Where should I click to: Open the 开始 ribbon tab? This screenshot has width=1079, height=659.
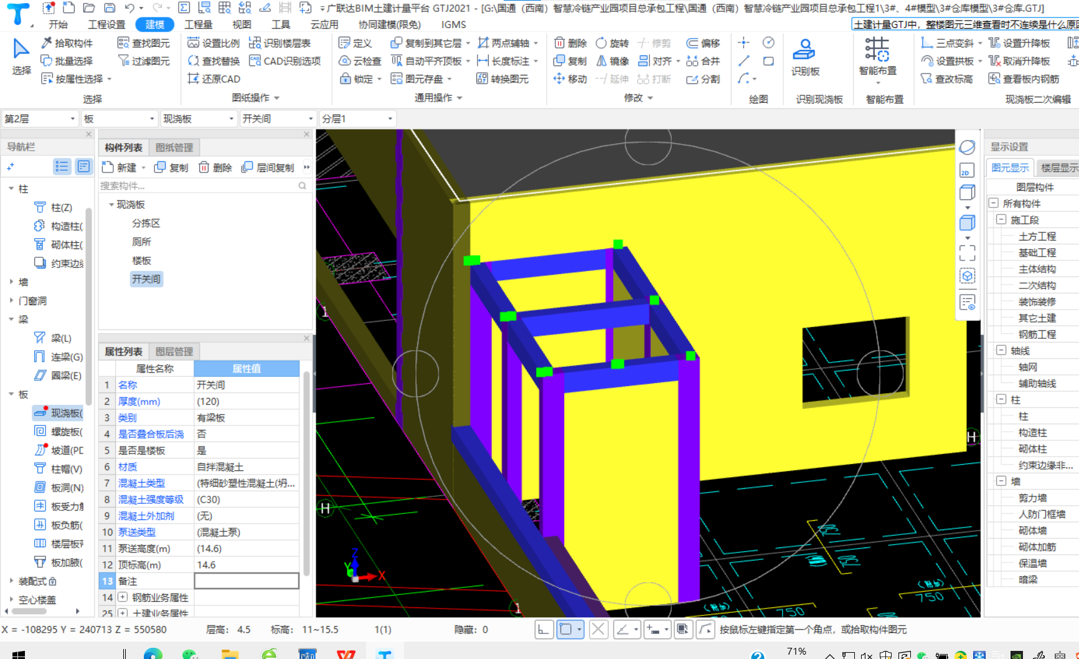58,24
